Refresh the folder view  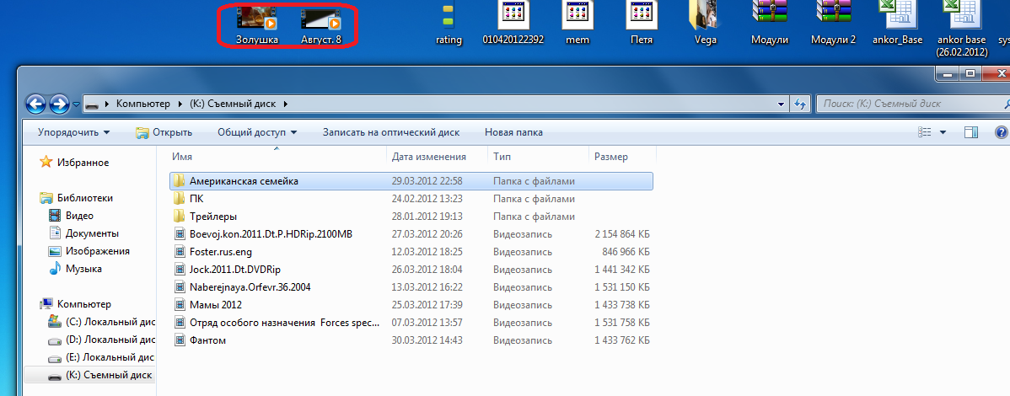click(800, 104)
